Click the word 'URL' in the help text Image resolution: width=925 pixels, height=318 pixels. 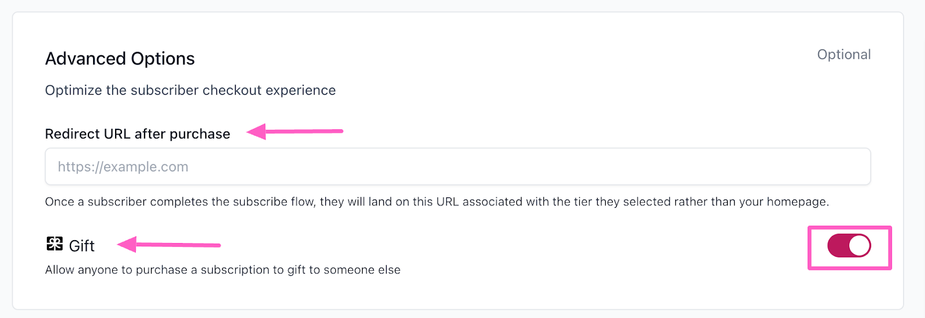tap(447, 202)
